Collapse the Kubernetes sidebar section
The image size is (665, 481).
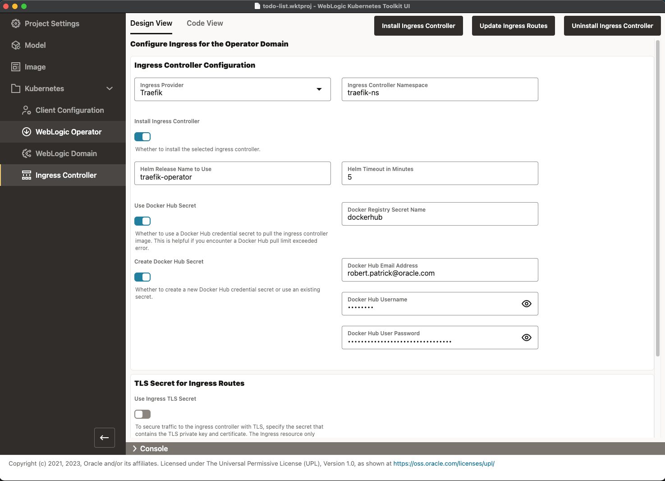[110, 88]
